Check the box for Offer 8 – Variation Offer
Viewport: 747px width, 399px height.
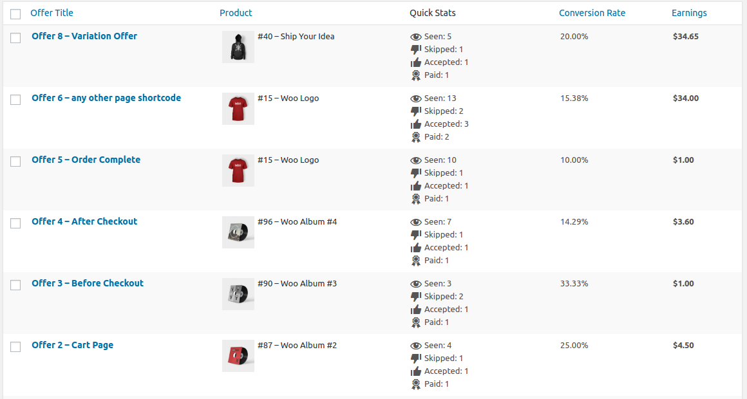pos(15,37)
